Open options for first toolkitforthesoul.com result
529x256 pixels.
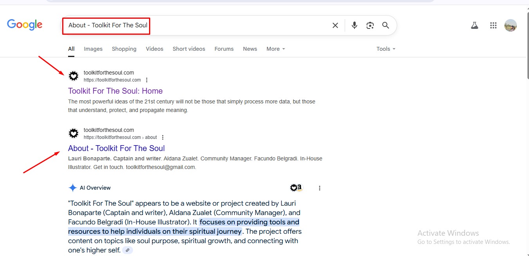tap(147, 80)
